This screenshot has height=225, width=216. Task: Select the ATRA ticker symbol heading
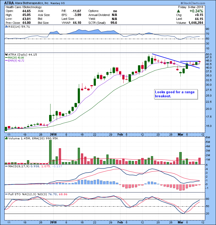point(9,3)
